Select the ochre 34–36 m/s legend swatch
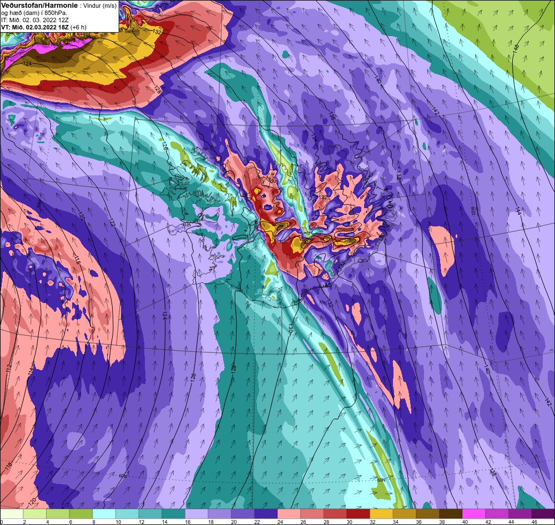Viewport: 555px width, 525px height. tap(405, 514)
